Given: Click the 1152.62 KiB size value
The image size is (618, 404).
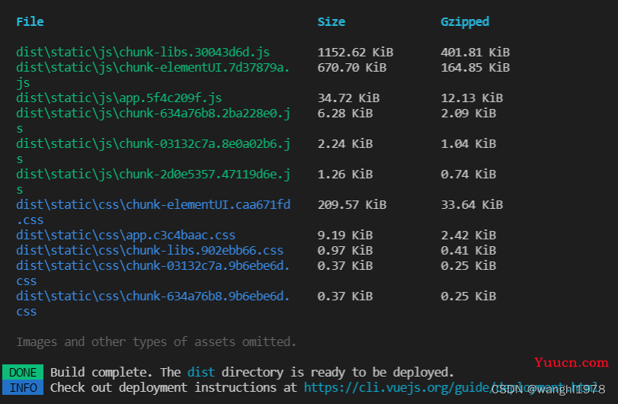Looking at the screenshot, I should click(x=355, y=53).
